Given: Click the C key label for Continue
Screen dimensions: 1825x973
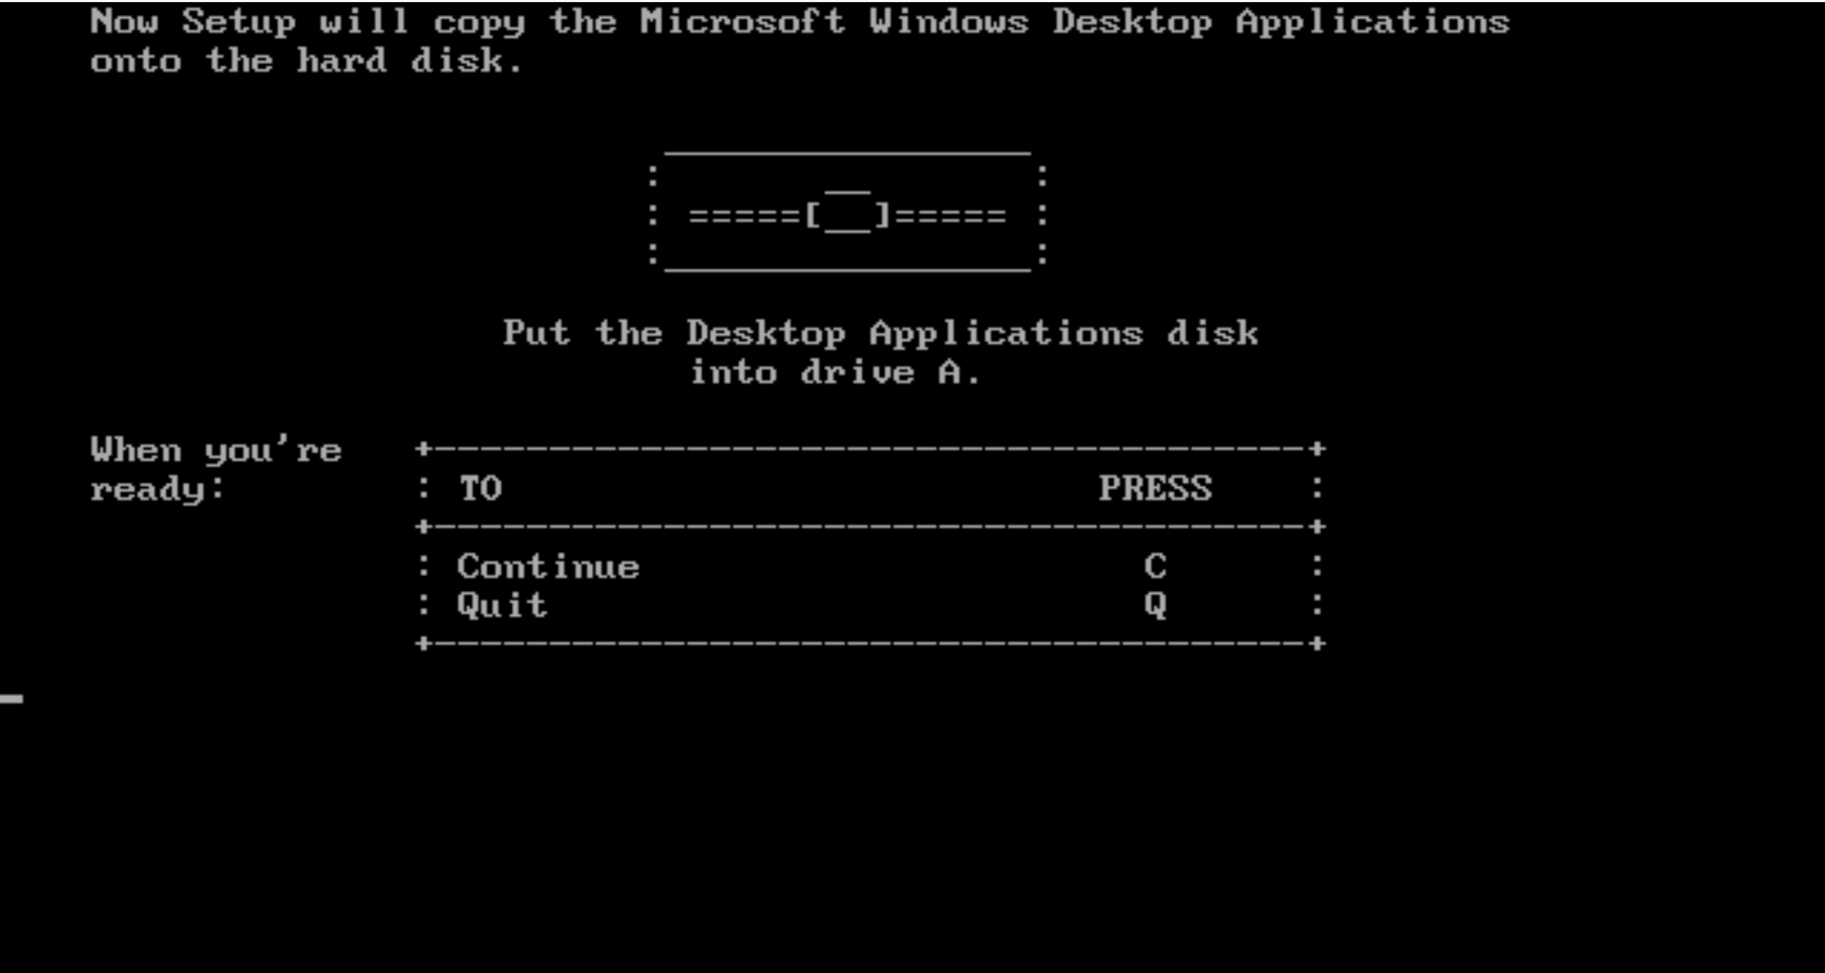Looking at the screenshot, I should 1155,566.
